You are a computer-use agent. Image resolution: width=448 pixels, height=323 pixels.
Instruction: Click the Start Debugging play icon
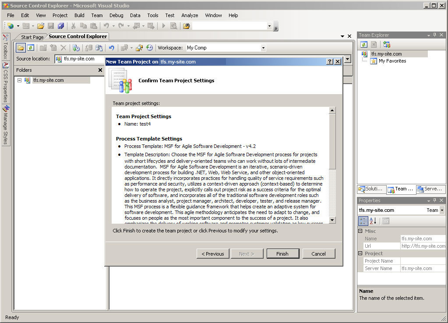tap(164, 26)
